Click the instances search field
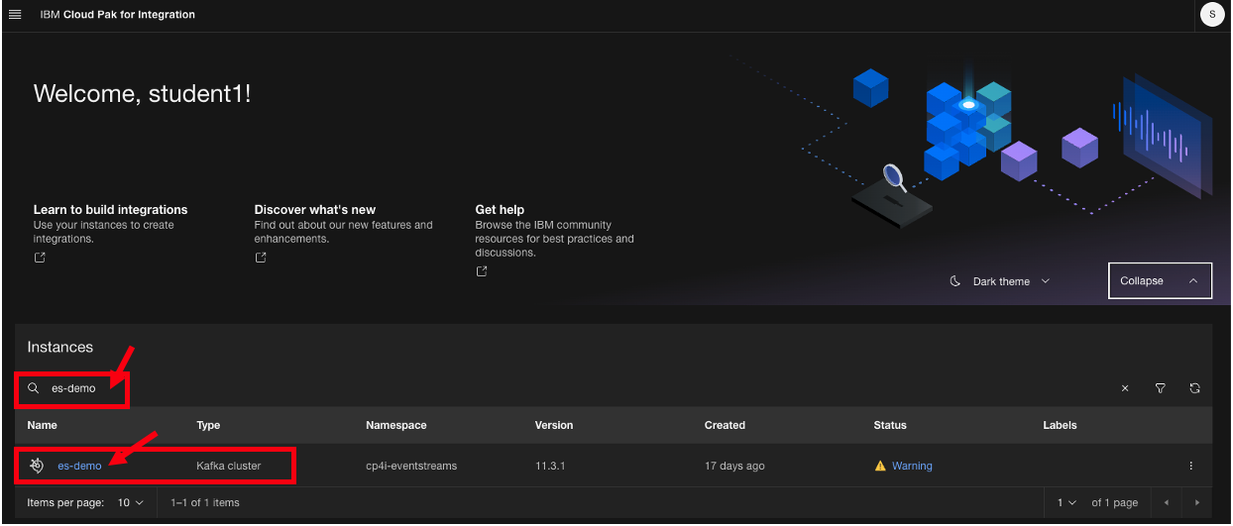The image size is (1233, 526). click(x=84, y=389)
